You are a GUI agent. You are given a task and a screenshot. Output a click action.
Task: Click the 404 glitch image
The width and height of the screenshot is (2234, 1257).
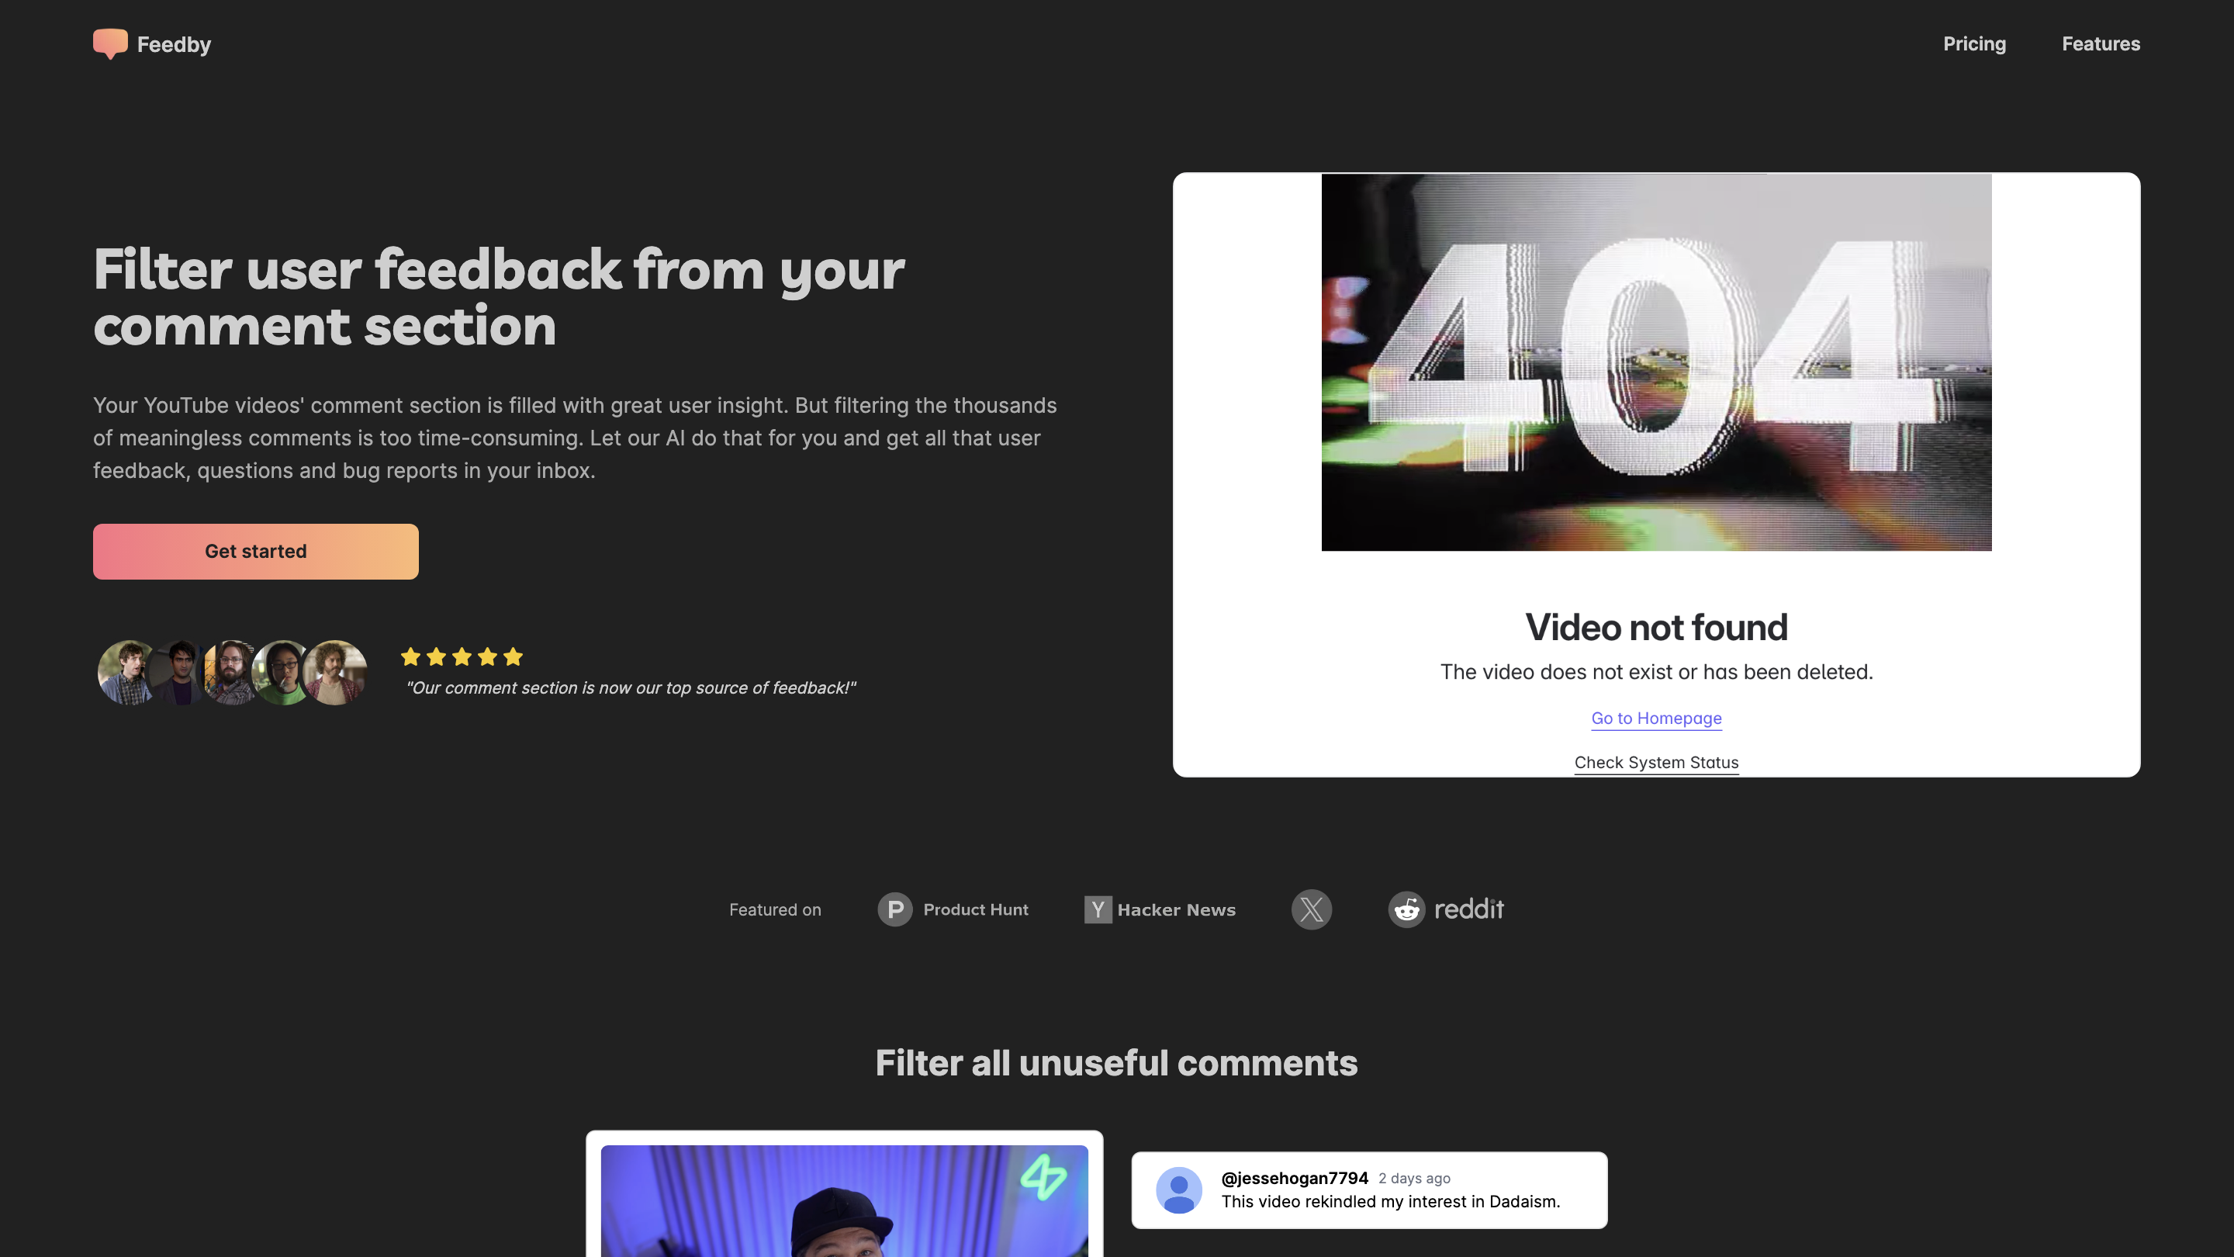pyautogui.click(x=1655, y=362)
